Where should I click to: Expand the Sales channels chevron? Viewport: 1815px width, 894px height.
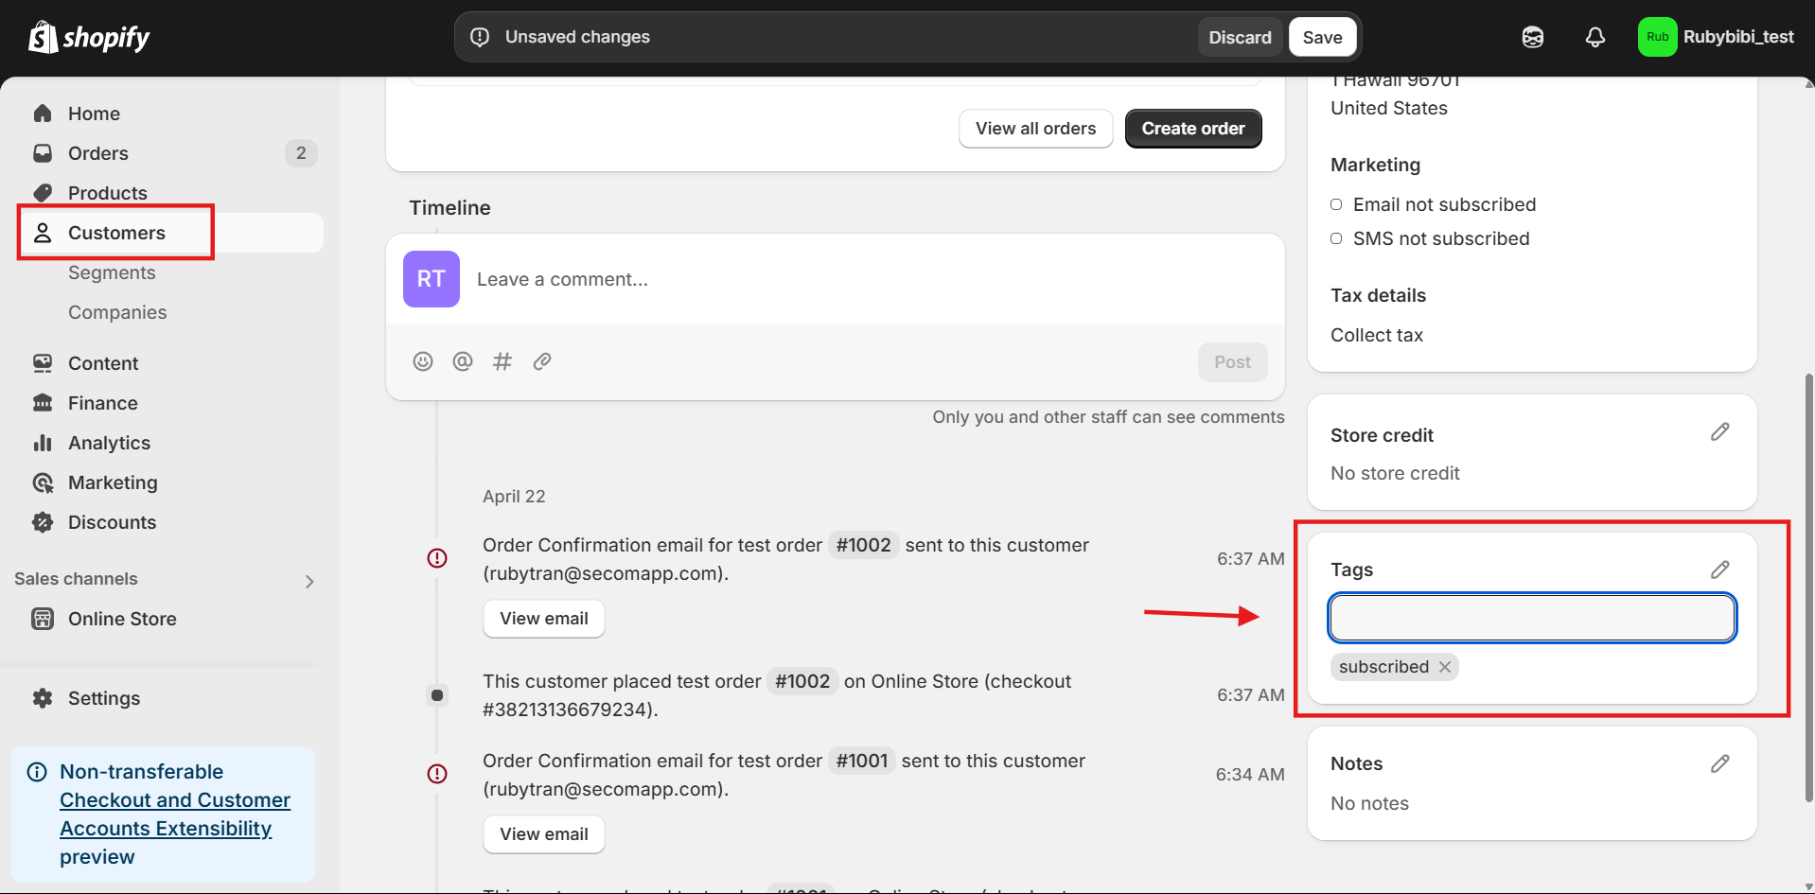(309, 581)
